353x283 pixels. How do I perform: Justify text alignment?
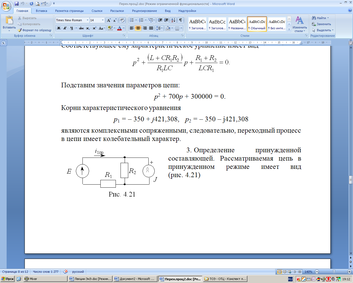[151, 28]
